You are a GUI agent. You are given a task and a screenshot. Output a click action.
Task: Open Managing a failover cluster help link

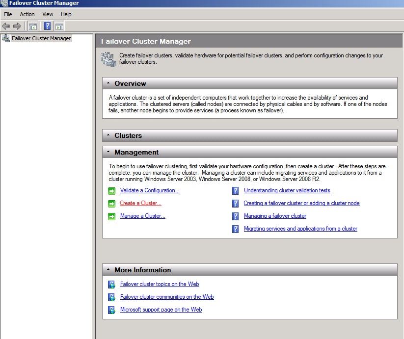point(275,216)
